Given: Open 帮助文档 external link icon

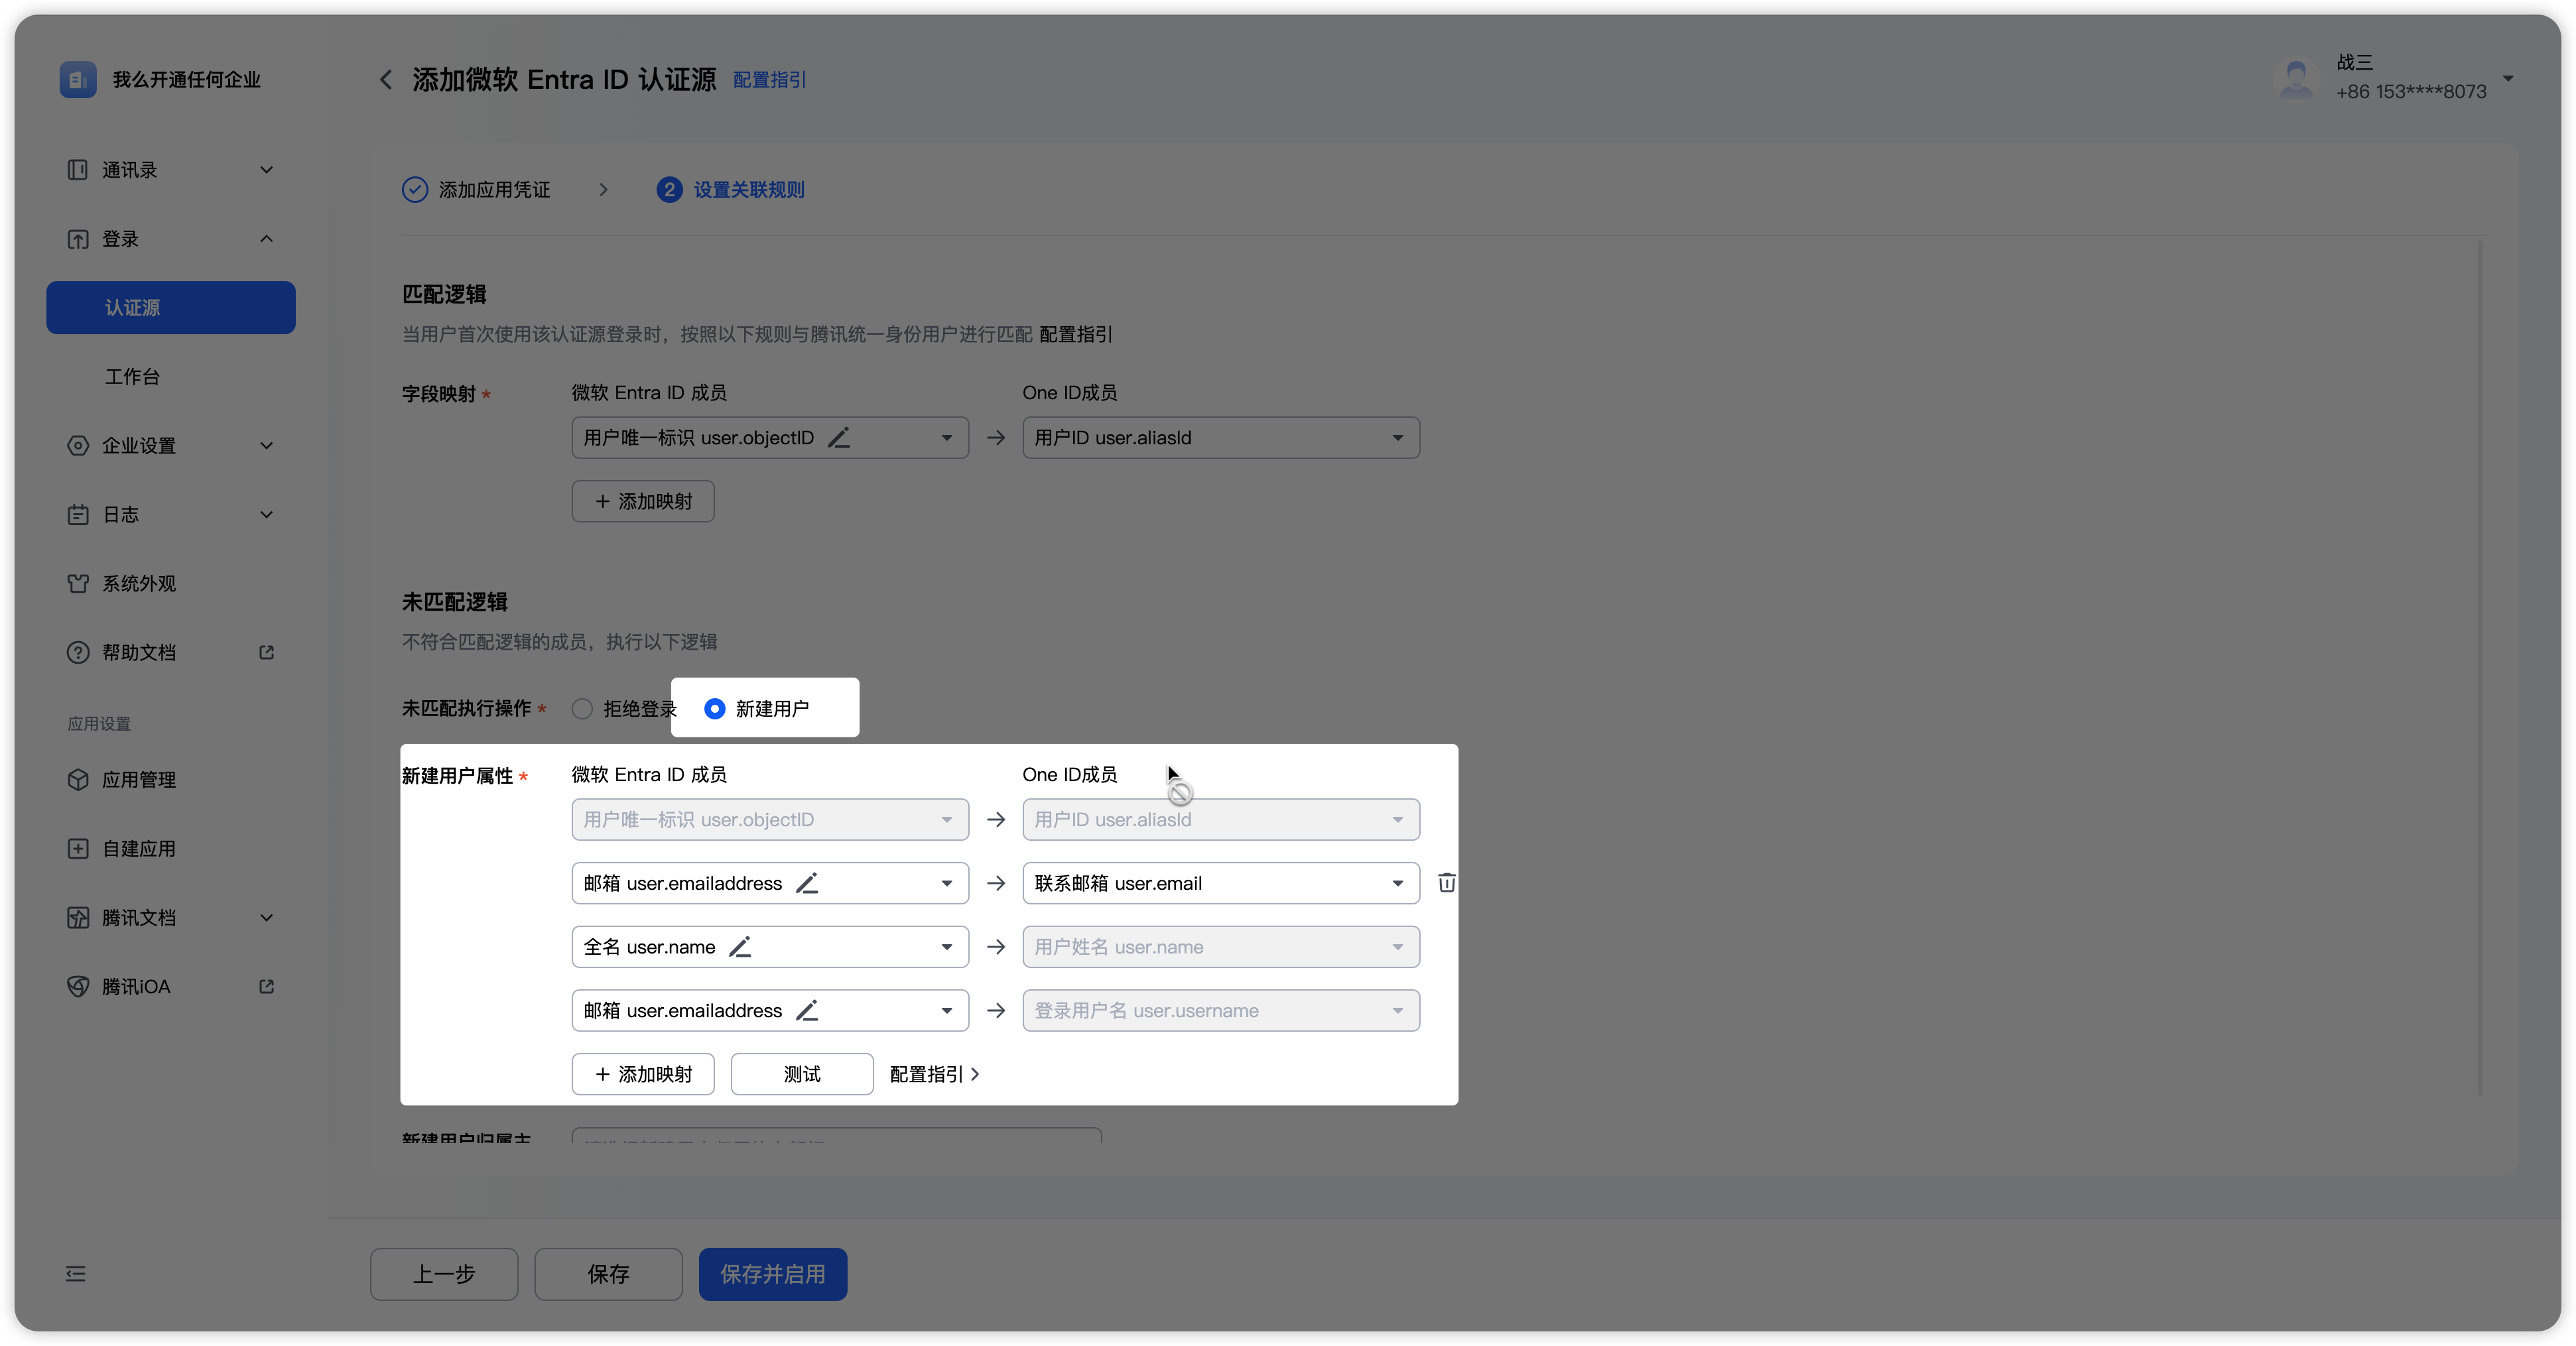Looking at the screenshot, I should pyautogui.click(x=266, y=652).
